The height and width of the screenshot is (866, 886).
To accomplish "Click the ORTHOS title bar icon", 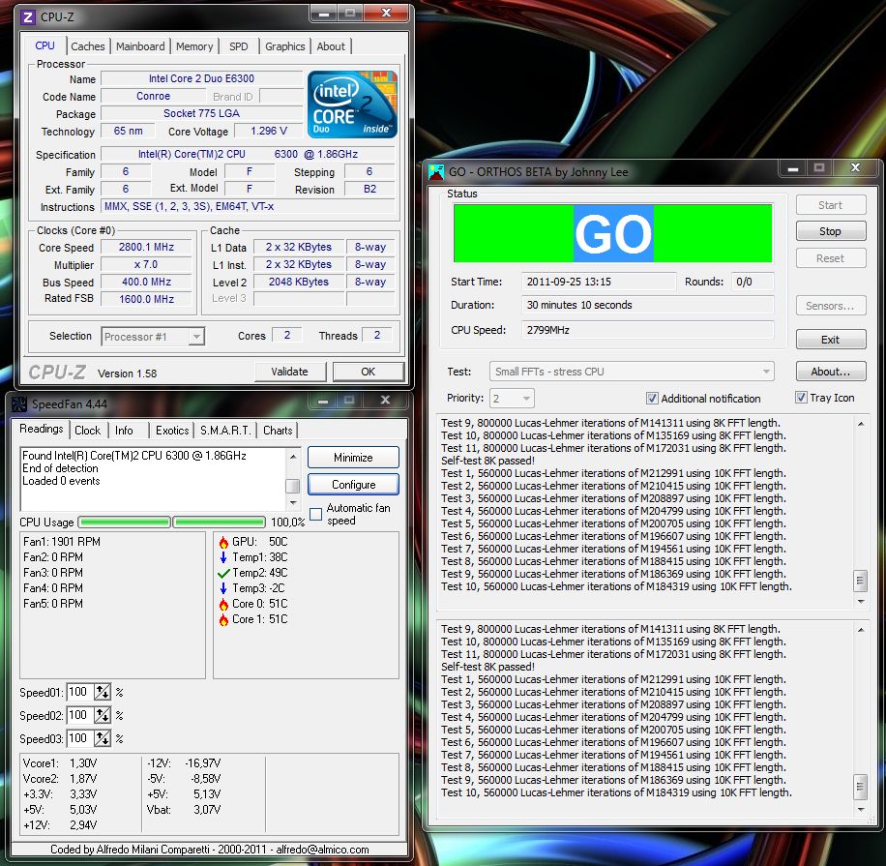I will point(436,172).
